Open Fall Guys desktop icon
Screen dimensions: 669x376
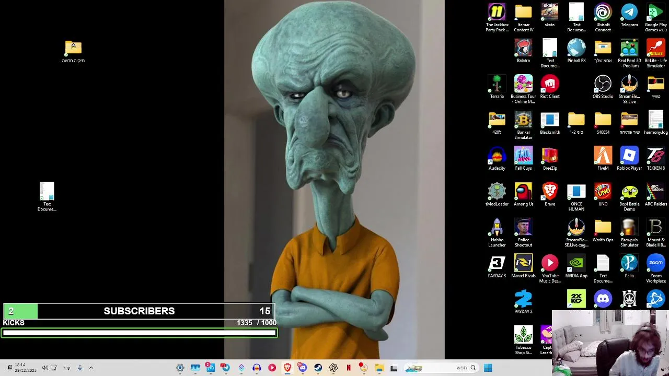pos(523,159)
